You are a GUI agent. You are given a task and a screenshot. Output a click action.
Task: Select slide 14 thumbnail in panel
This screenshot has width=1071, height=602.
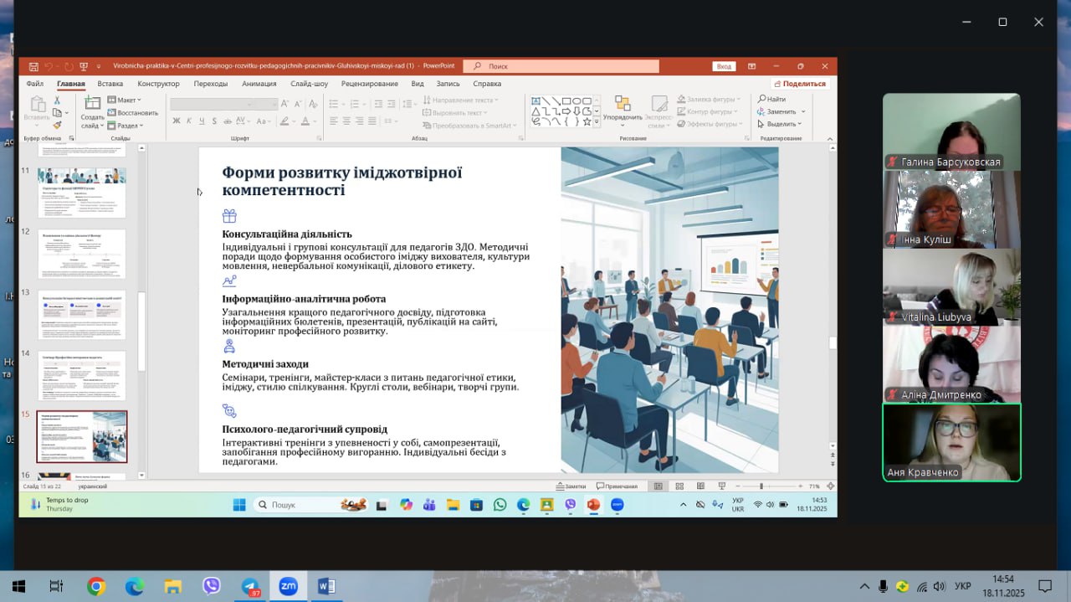pyautogui.click(x=82, y=375)
